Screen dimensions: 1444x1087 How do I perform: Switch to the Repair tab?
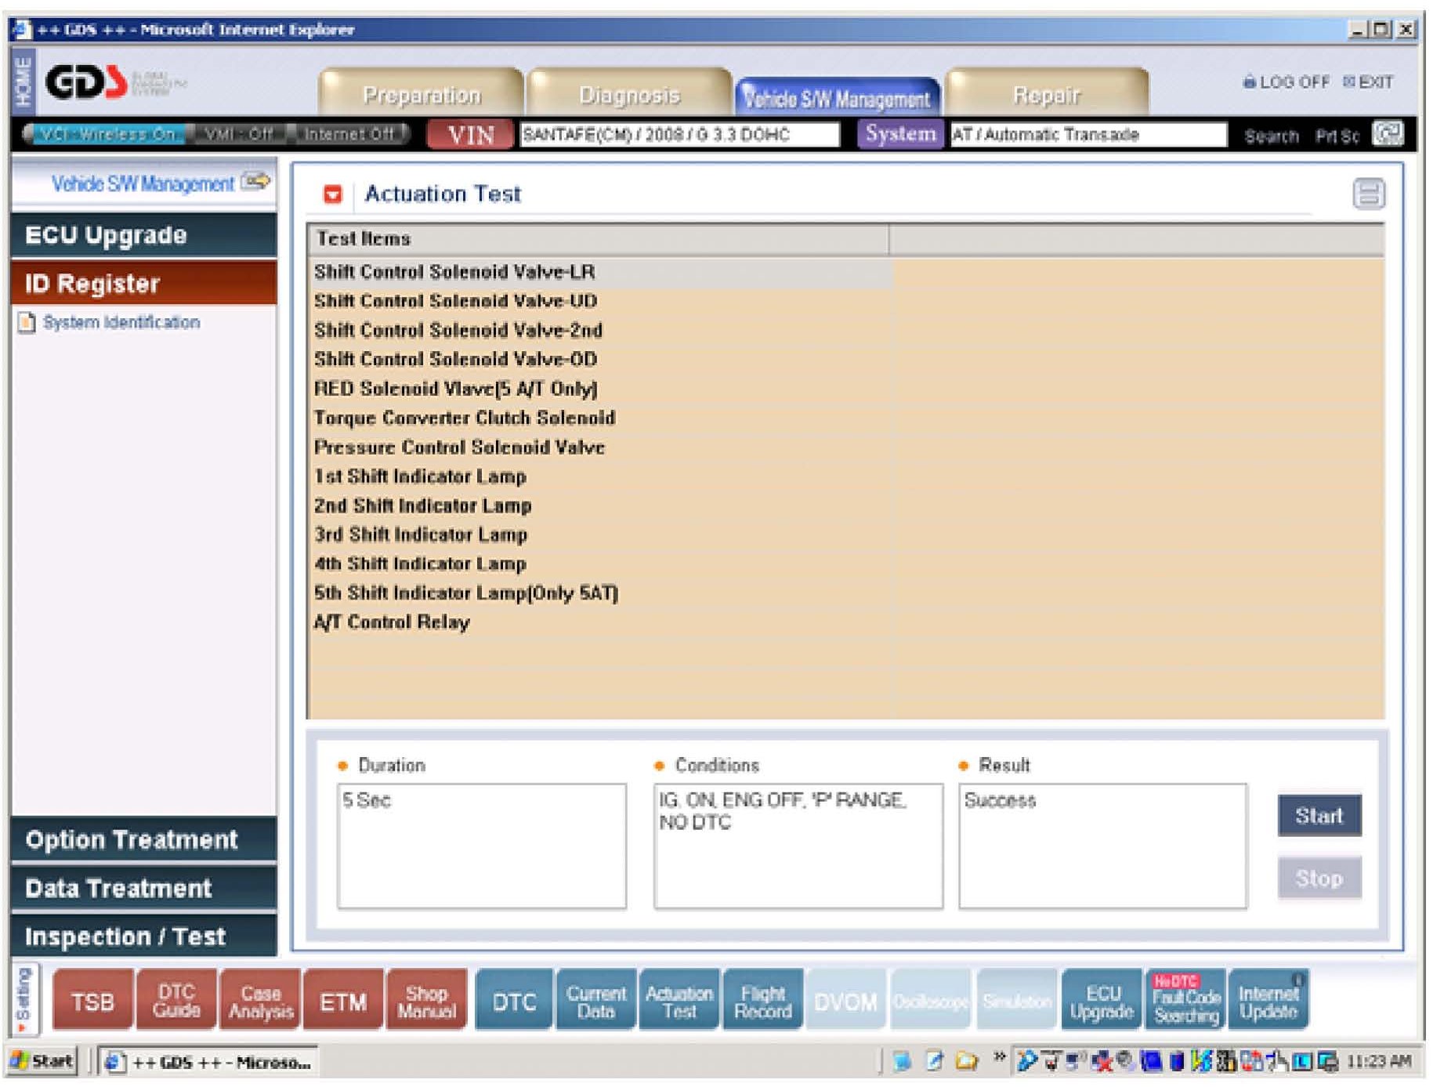coord(1046,95)
